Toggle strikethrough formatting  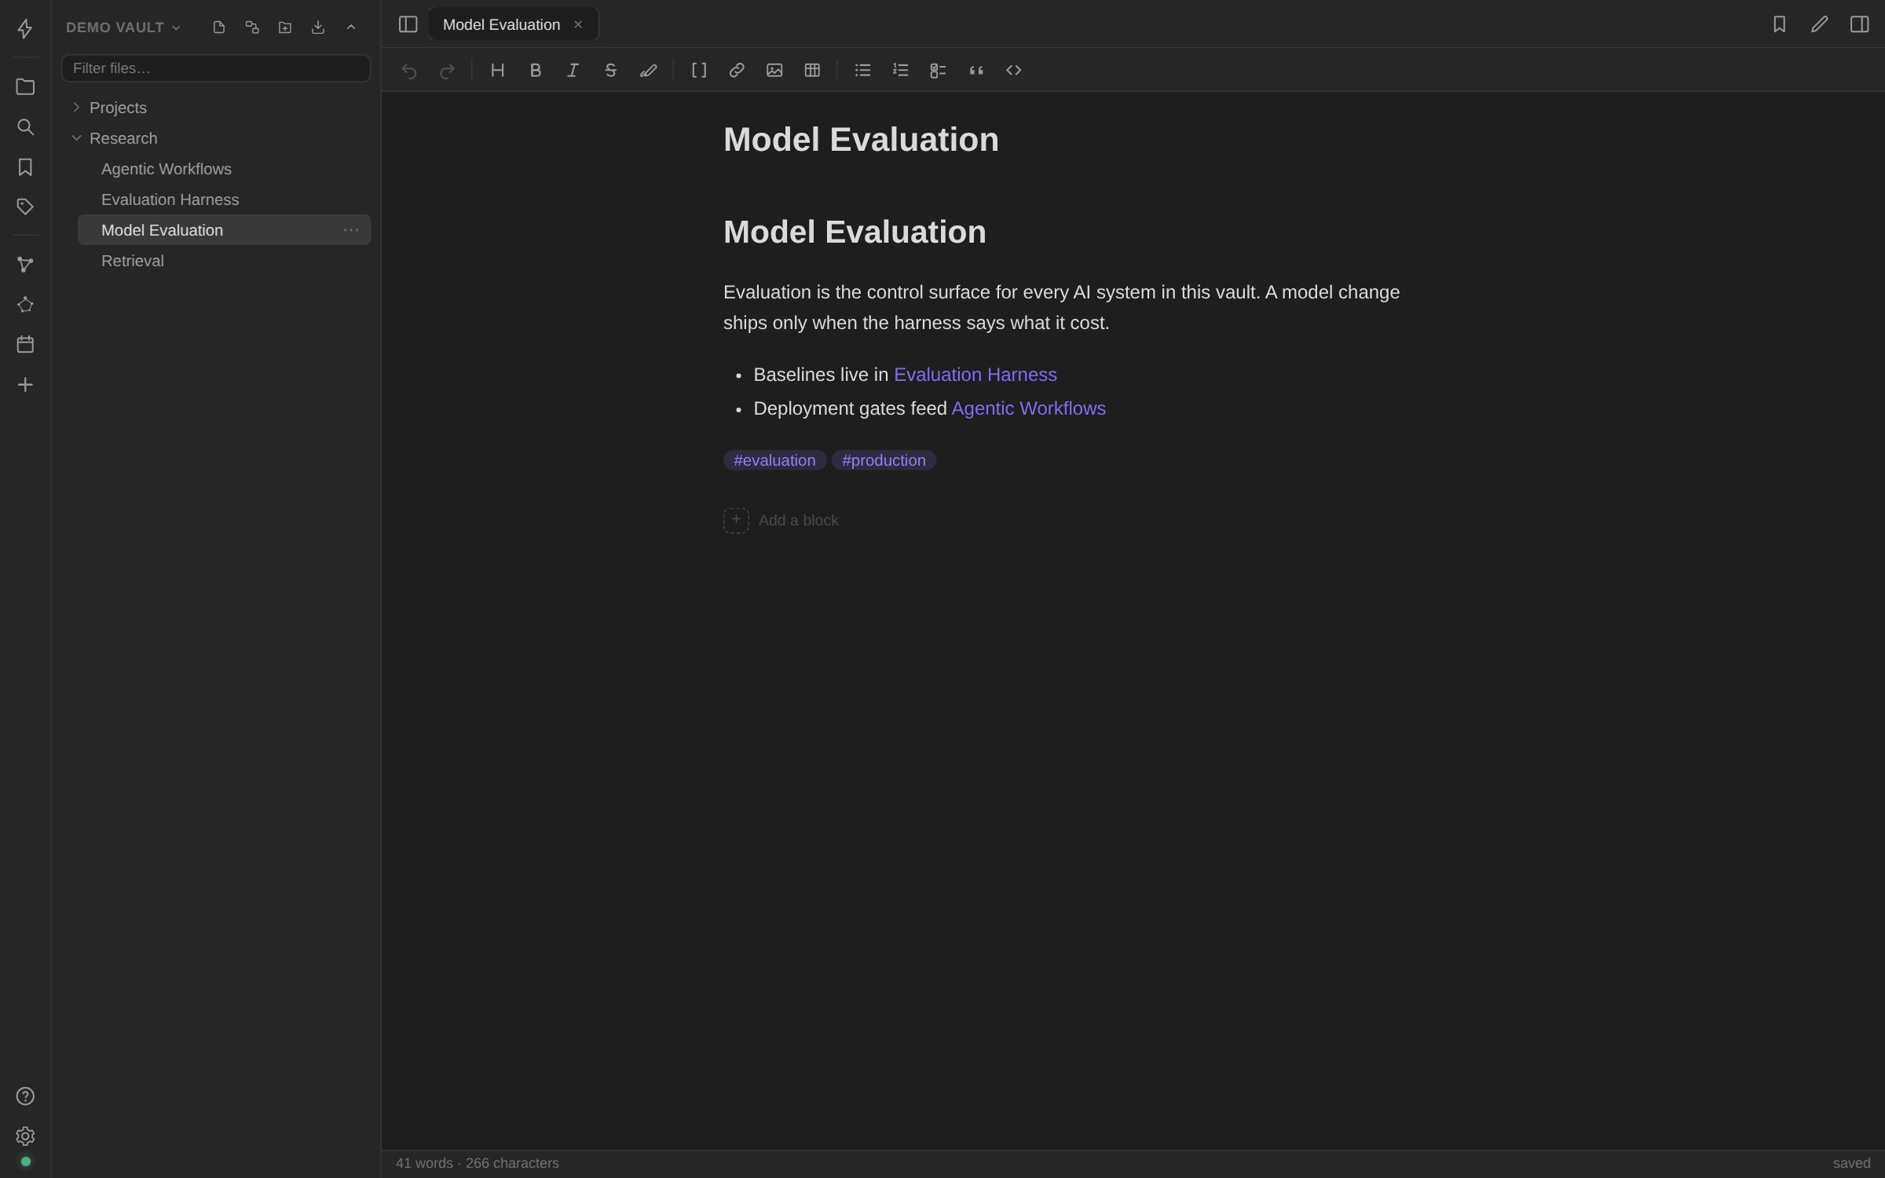pyautogui.click(x=610, y=71)
